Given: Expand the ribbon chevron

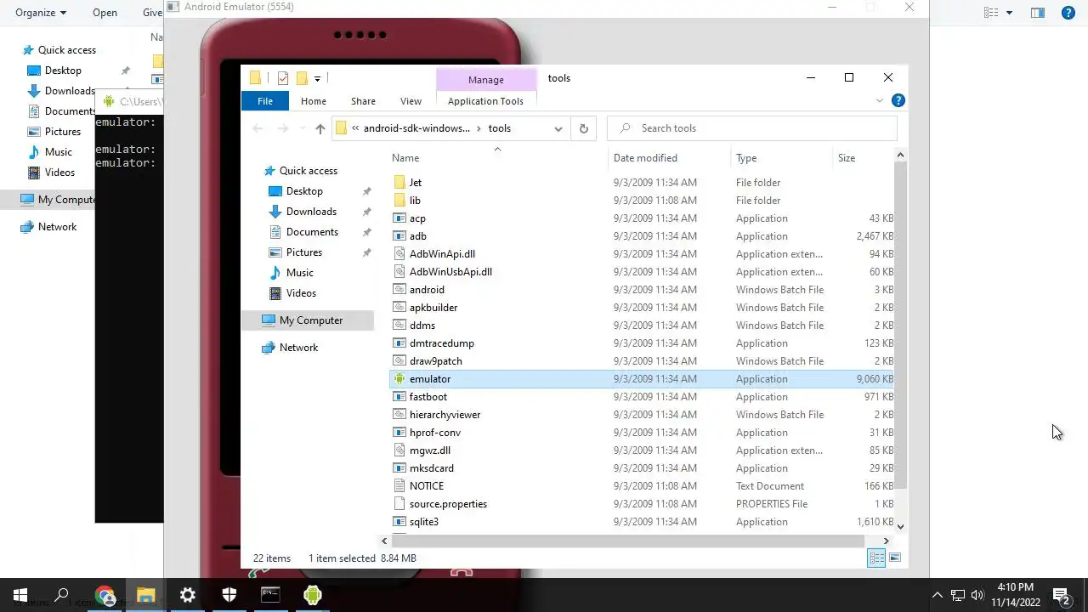Looking at the screenshot, I should coord(880,100).
